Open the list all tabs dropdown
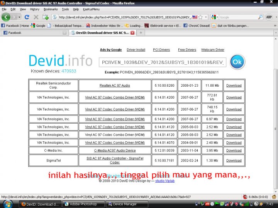278x208 pixels. click(276, 33)
